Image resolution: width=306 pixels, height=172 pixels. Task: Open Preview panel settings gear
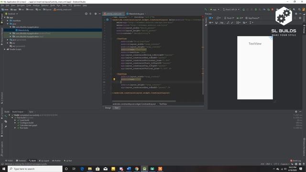click(x=296, y=14)
